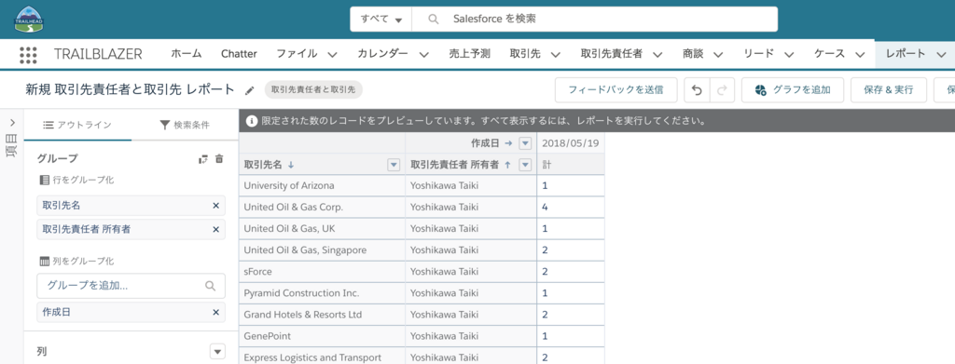Click the 取引先責任者と取引先 report type badge
Image resolution: width=955 pixels, height=364 pixels.
(313, 90)
